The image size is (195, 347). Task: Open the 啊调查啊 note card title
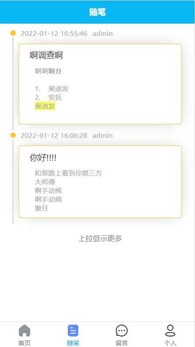click(46, 55)
